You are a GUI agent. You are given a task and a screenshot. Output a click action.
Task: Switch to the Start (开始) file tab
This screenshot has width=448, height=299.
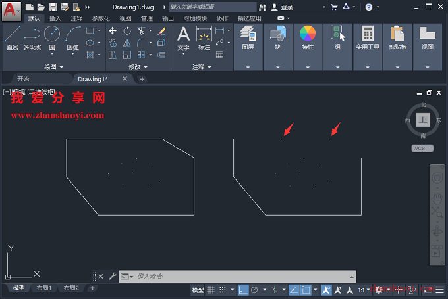(23, 79)
